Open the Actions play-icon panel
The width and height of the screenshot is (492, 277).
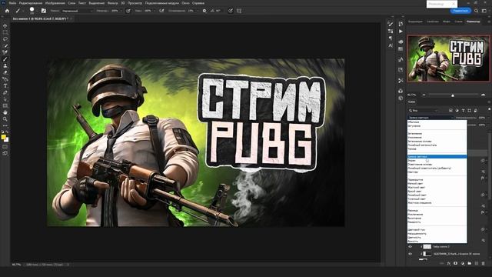pyautogui.click(x=401, y=32)
